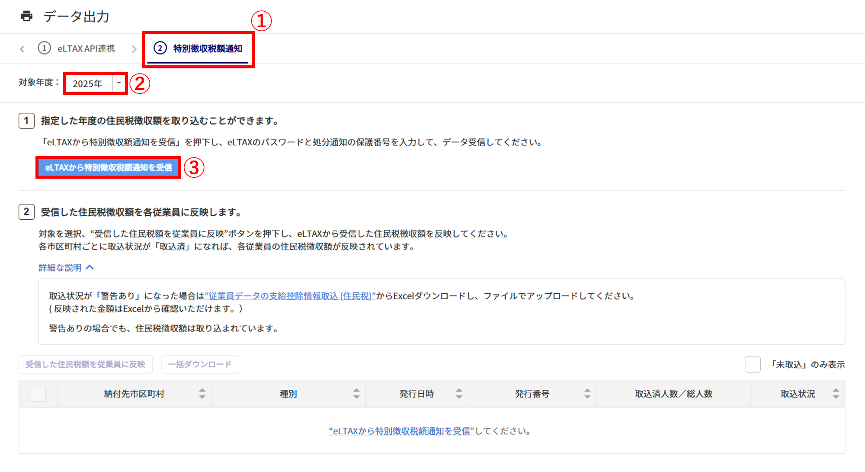The height and width of the screenshot is (472, 865).
Task: Open 従業員データの支給控除情報取込 (住民税) link
Action: [x=290, y=296]
